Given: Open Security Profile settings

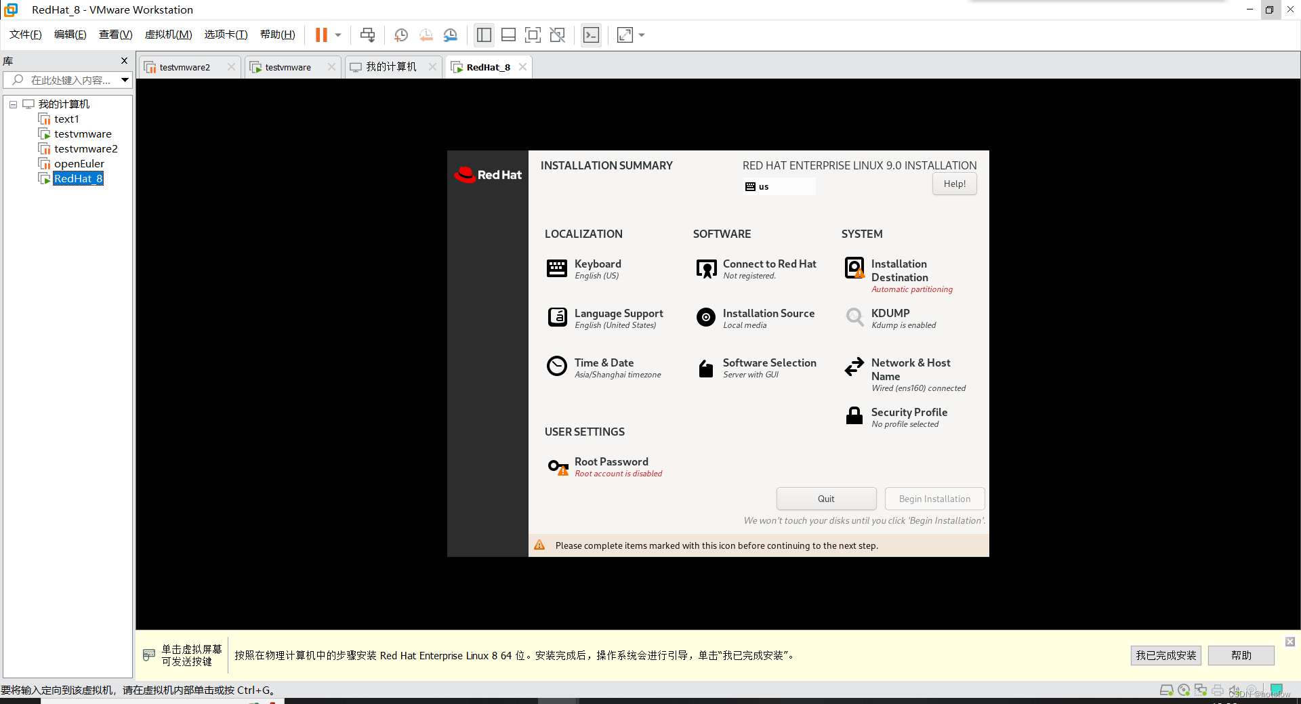Looking at the screenshot, I should pyautogui.click(x=896, y=417).
